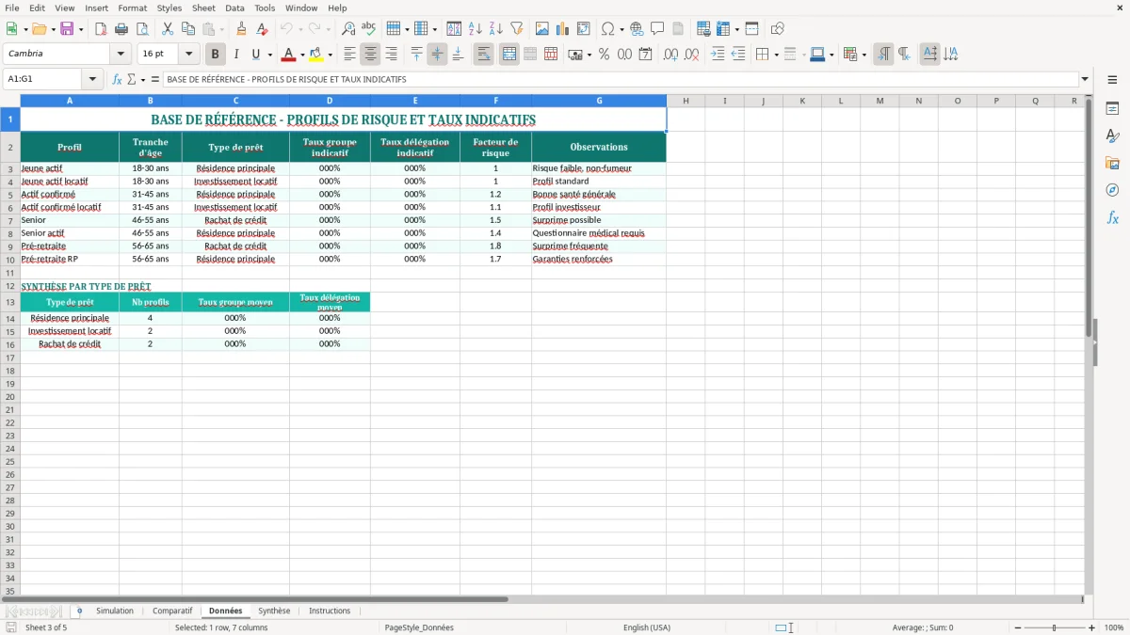Image resolution: width=1130 pixels, height=635 pixels.
Task: Open background color dropdown arrow
Action: click(331, 55)
